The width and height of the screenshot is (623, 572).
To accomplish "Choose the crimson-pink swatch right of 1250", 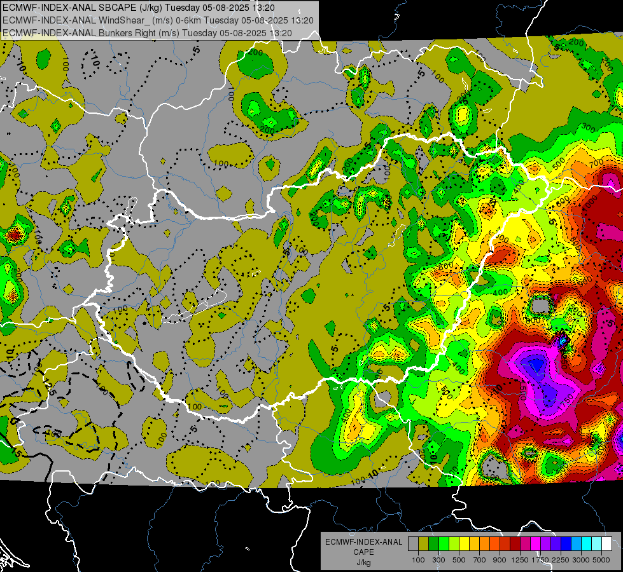I will point(525,544).
